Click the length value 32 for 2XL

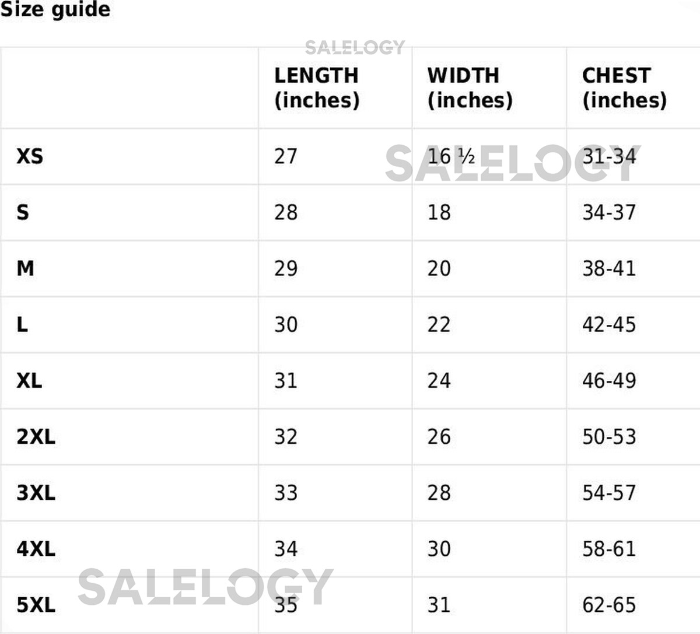[286, 436]
